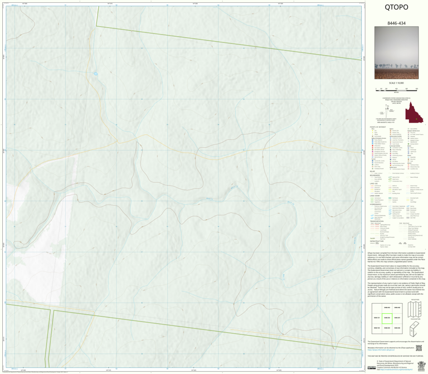Screen dimensions: 428x374
Task: Select the TRANSPORTATION legend heading
Action: pos(377,221)
